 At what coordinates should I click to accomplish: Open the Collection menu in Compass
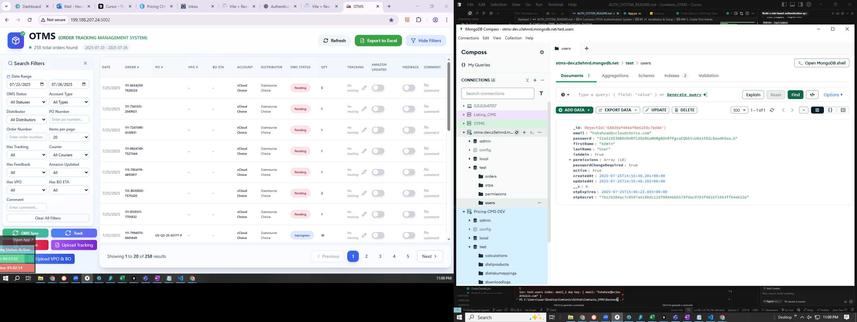click(513, 38)
